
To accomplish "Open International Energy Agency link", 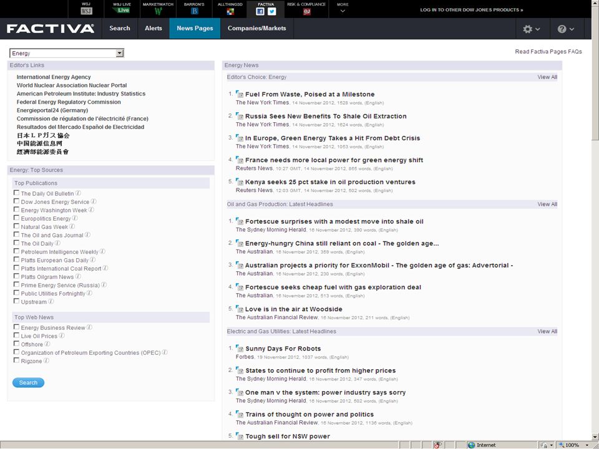I will click(x=54, y=77).
